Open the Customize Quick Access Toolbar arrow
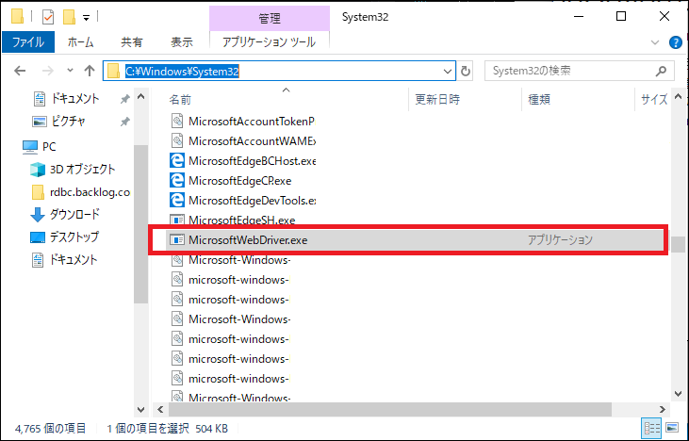This screenshot has width=689, height=441. [86, 18]
